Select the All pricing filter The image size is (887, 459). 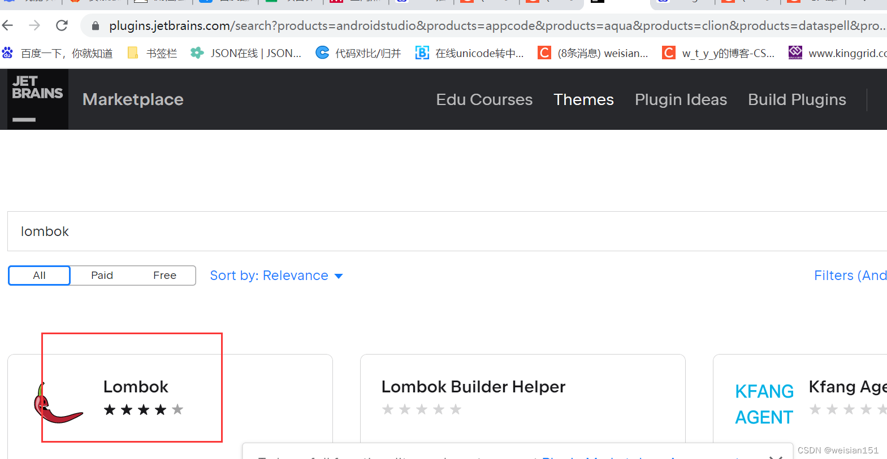39,276
